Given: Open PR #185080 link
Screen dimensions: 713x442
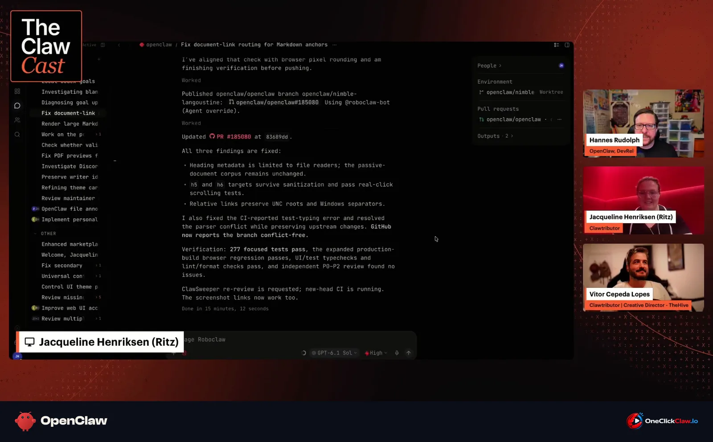Looking at the screenshot, I should tap(230, 137).
